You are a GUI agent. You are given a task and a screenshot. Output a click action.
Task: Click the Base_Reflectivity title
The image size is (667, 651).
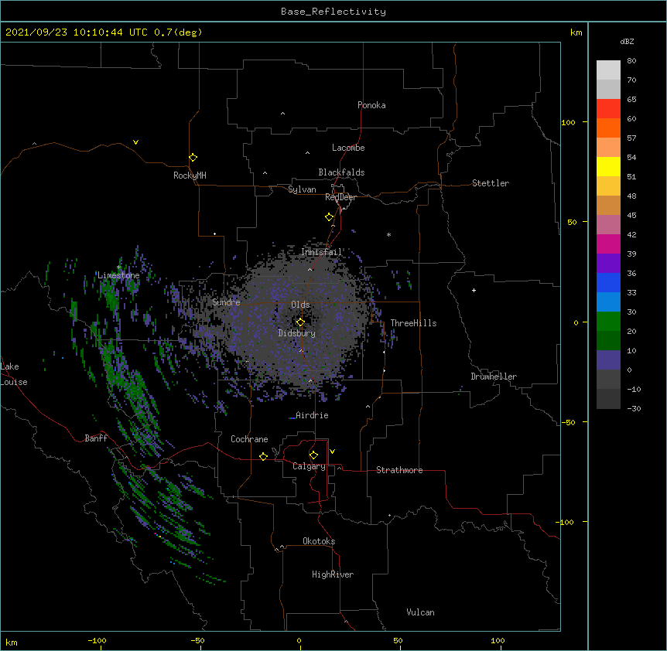(x=333, y=12)
